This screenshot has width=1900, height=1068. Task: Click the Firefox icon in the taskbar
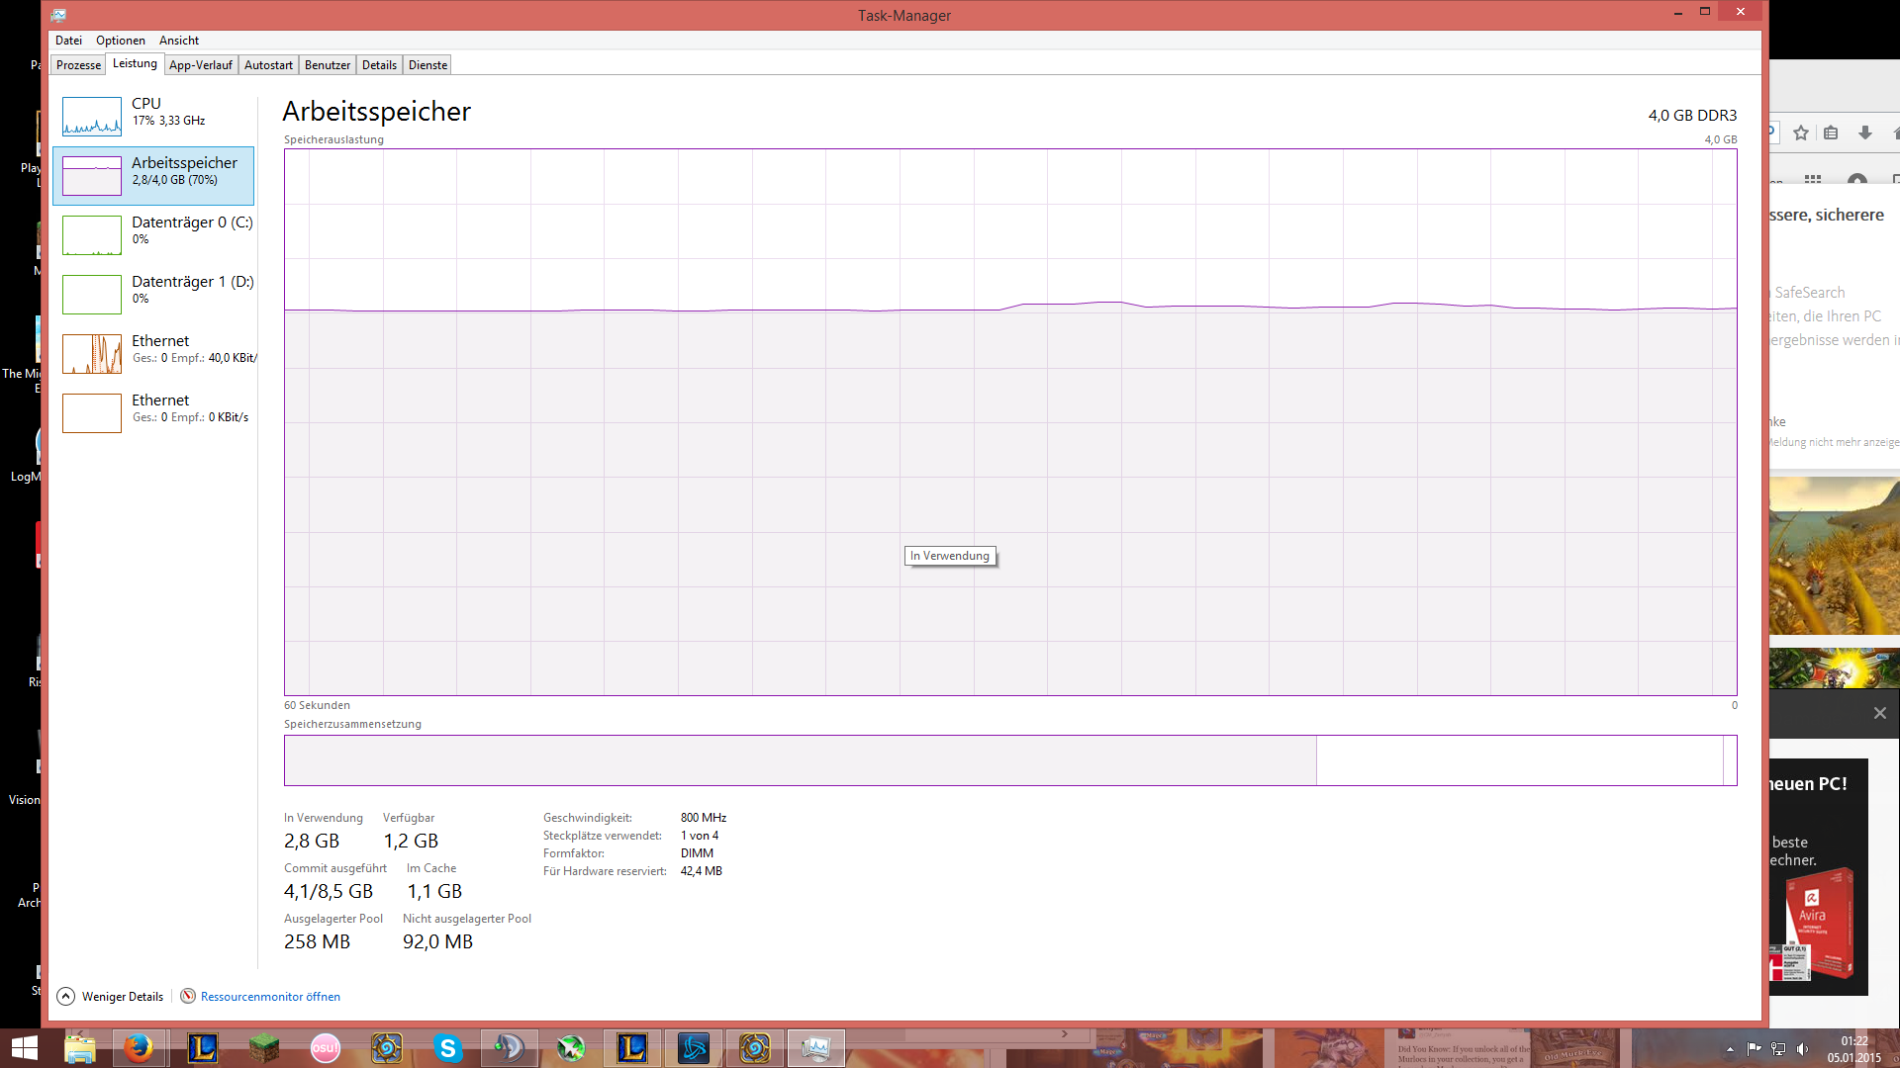tap(139, 1047)
